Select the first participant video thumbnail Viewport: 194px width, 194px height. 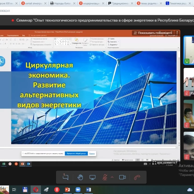pyautogui.click(x=189, y=50)
